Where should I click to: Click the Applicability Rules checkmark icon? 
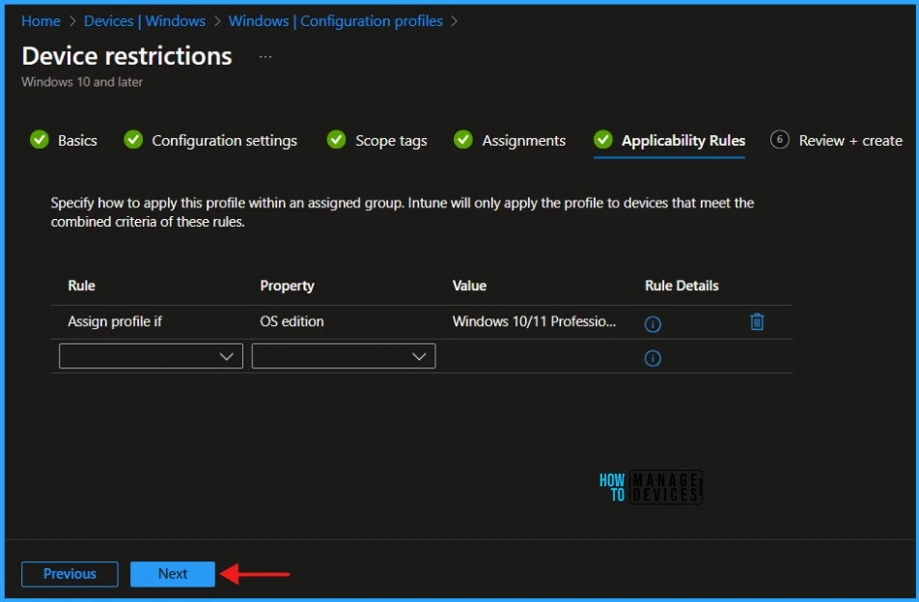tap(602, 139)
